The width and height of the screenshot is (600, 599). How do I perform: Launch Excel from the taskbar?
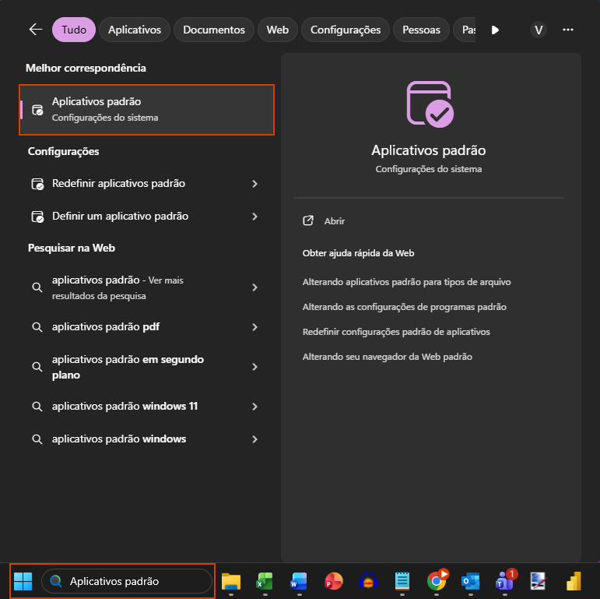[265, 581]
